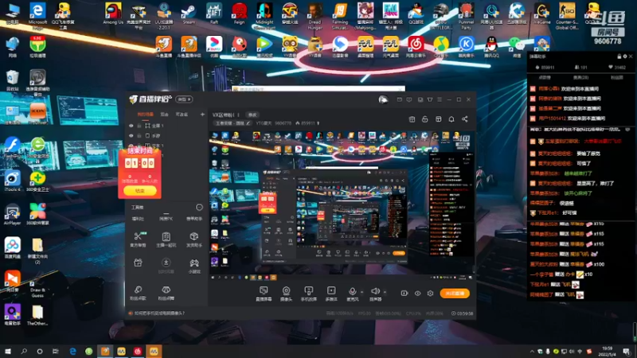This screenshot has height=358, width=637.
Task: Open the settings gear near go-live button
Action: click(x=430, y=293)
